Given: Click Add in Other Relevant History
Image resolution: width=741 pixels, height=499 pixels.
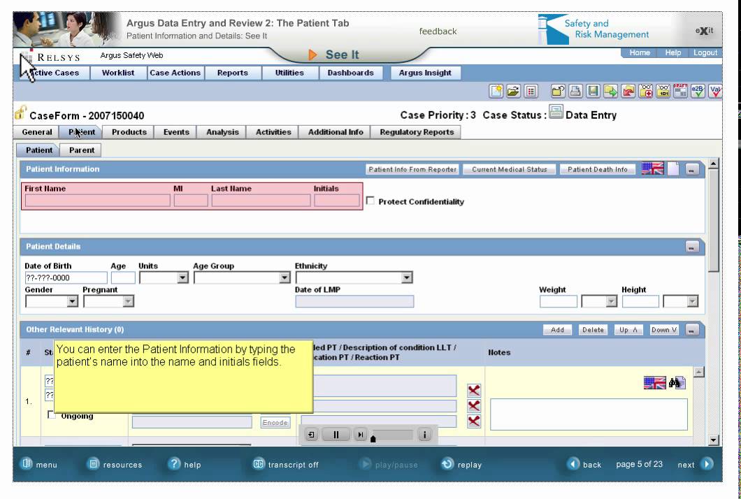Looking at the screenshot, I should pos(558,330).
